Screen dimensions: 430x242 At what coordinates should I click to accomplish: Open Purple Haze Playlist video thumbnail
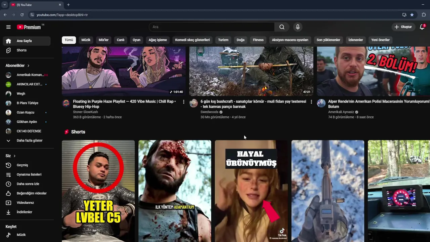click(124, 71)
